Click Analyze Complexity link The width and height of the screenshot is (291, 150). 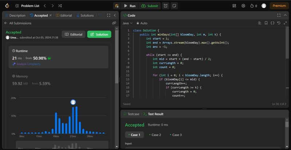tap(26, 64)
